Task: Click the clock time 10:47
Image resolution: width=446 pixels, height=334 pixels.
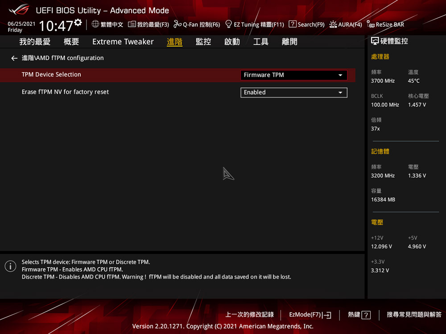Action: point(56,26)
